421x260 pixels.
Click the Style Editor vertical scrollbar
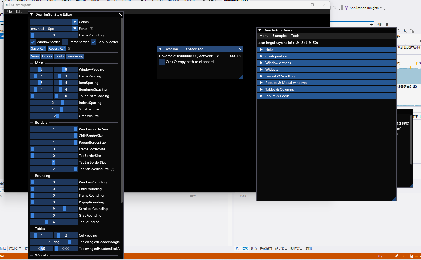pyautogui.click(x=122, y=110)
